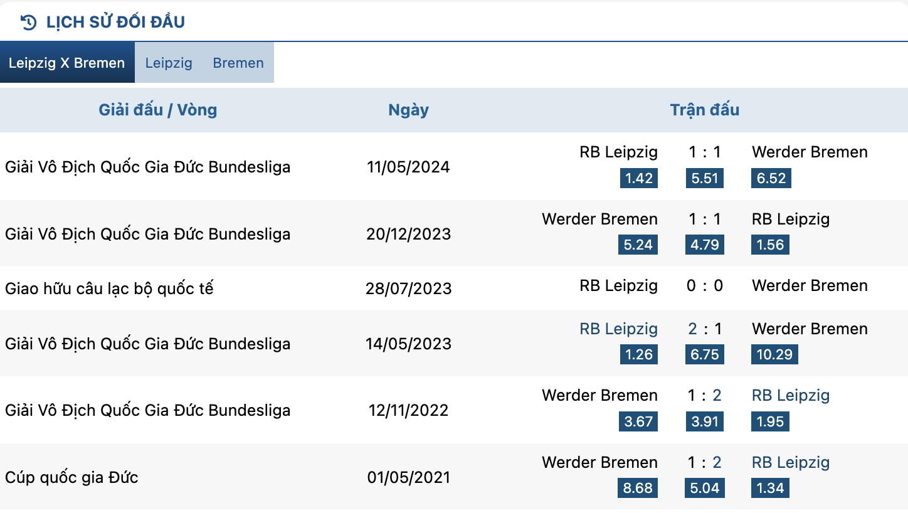
Task: Select the 1.42 odds for 11/05/2024 match
Action: click(639, 178)
